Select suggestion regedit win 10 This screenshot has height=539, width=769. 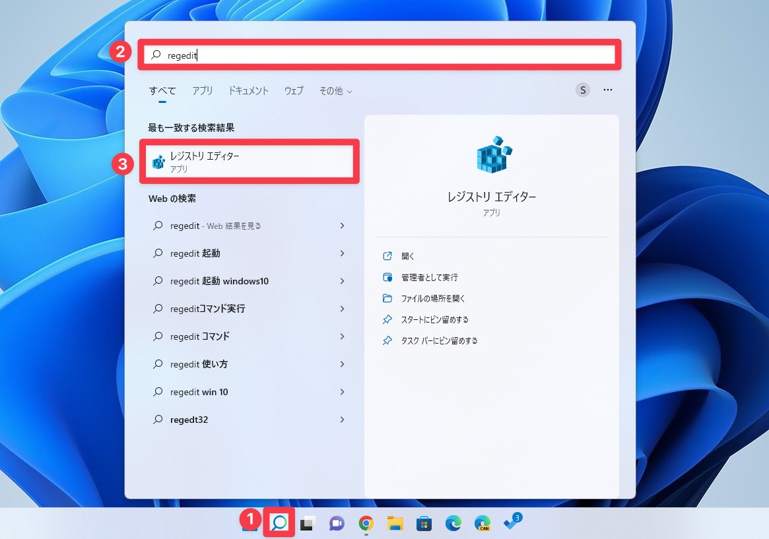tap(249, 392)
